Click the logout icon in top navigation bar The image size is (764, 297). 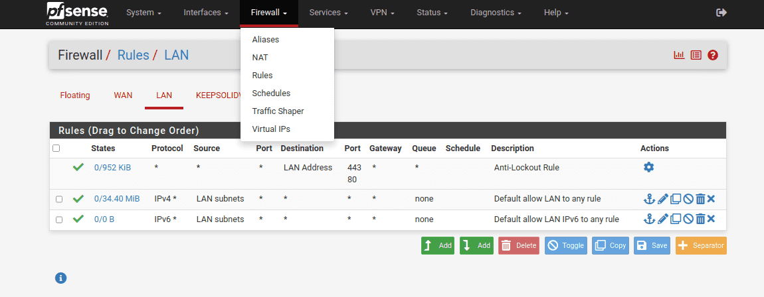pos(721,13)
